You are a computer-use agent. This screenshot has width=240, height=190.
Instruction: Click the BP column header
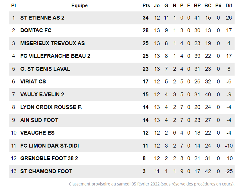[x=198, y=5]
